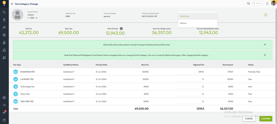This screenshot has height=124, width=277.
Task: Click the CANCEL button
Action: click(249, 119)
